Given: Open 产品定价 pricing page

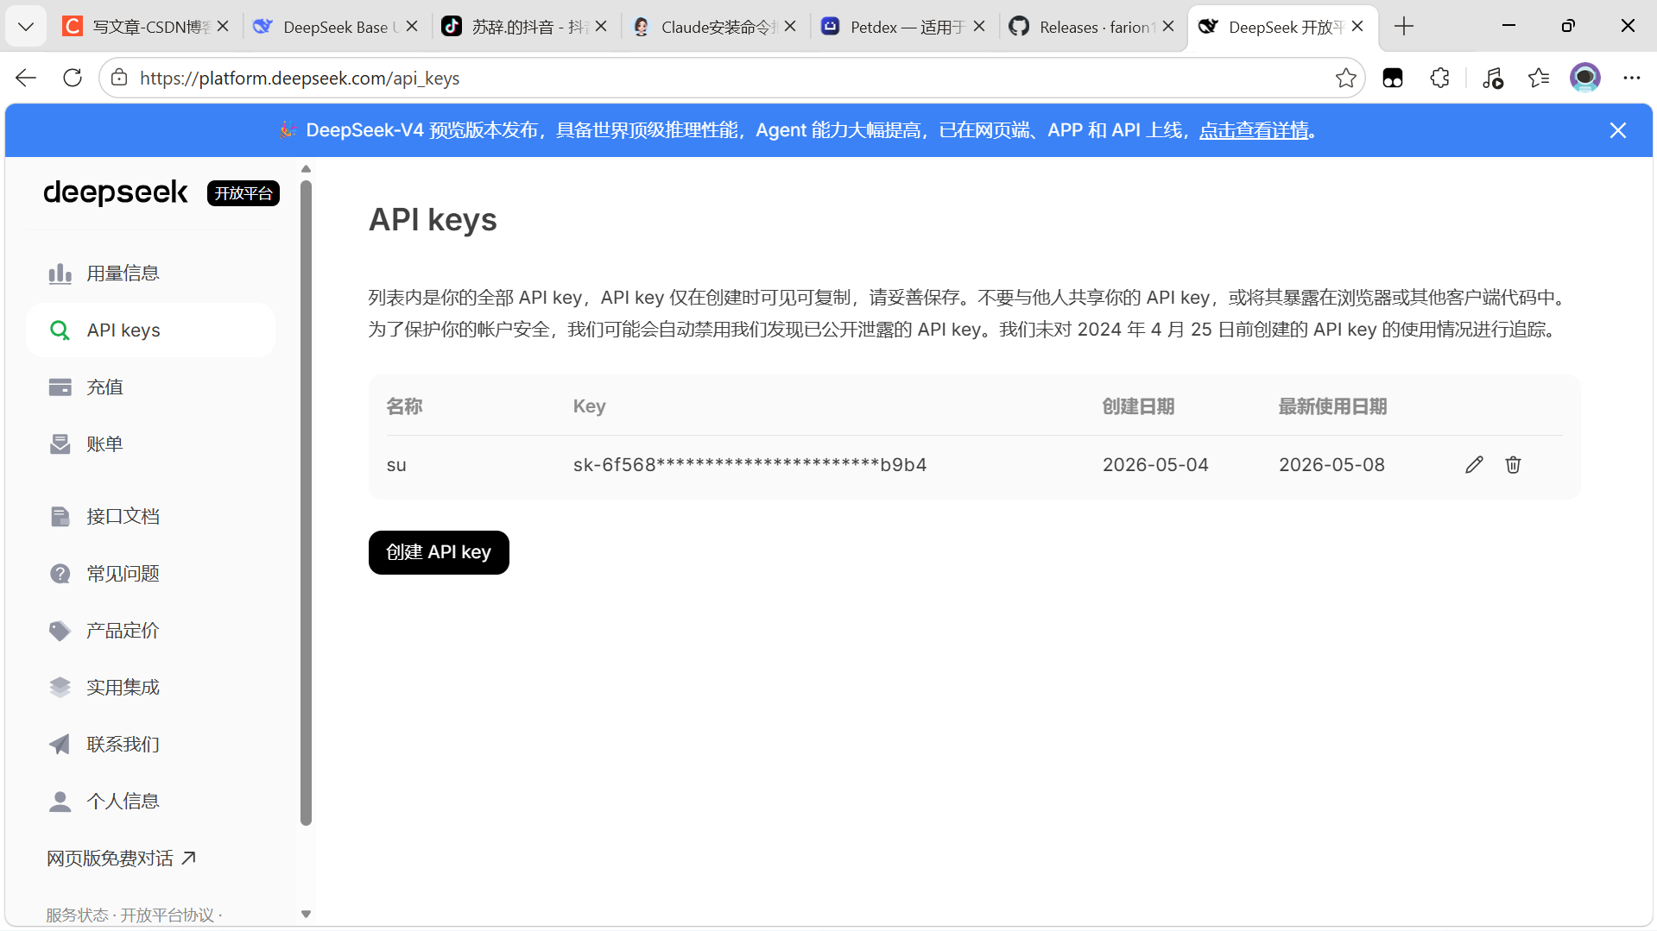Looking at the screenshot, I should point(151,631).
